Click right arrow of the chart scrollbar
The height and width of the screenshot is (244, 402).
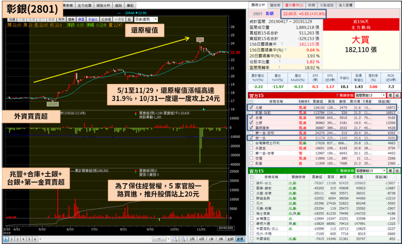tap(169, 239)
